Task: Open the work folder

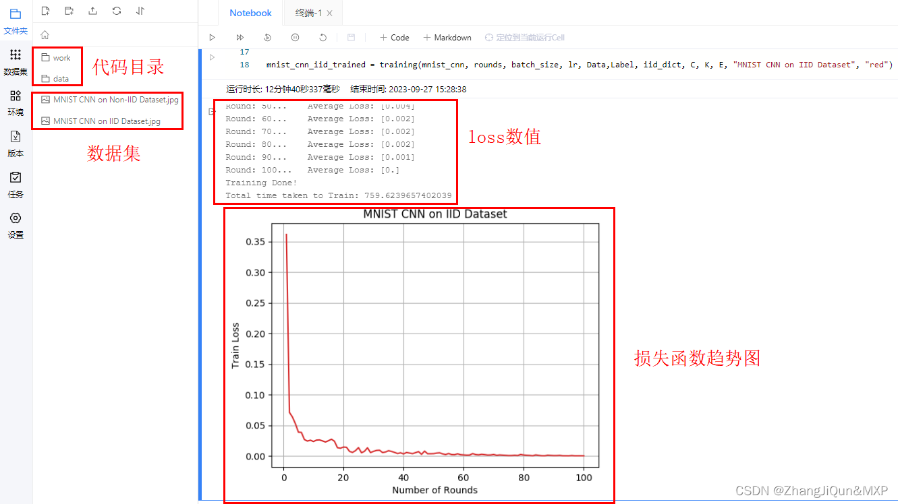Action: click(57, 58)
